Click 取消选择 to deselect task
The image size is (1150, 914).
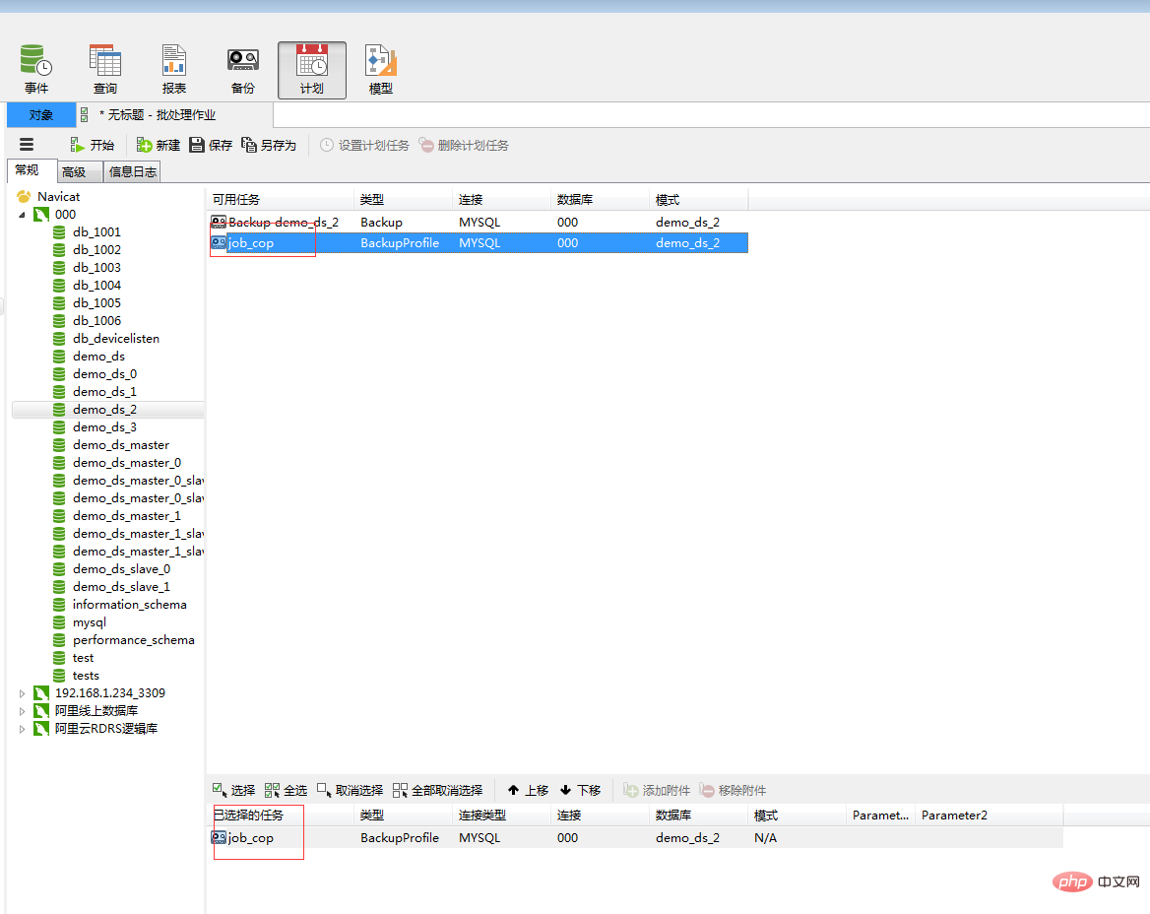pyautogui.click(x=350, y=790)
